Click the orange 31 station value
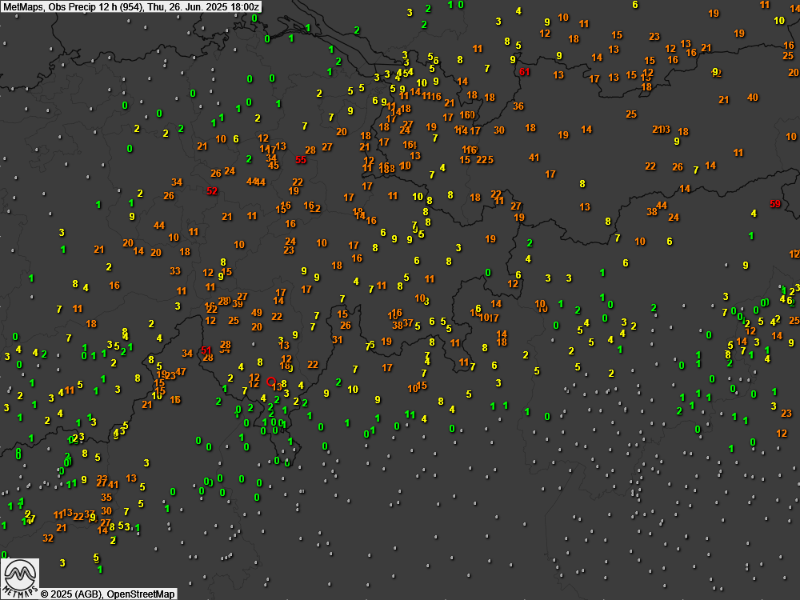Screen dimensions: 800x600 pos(338,340)
